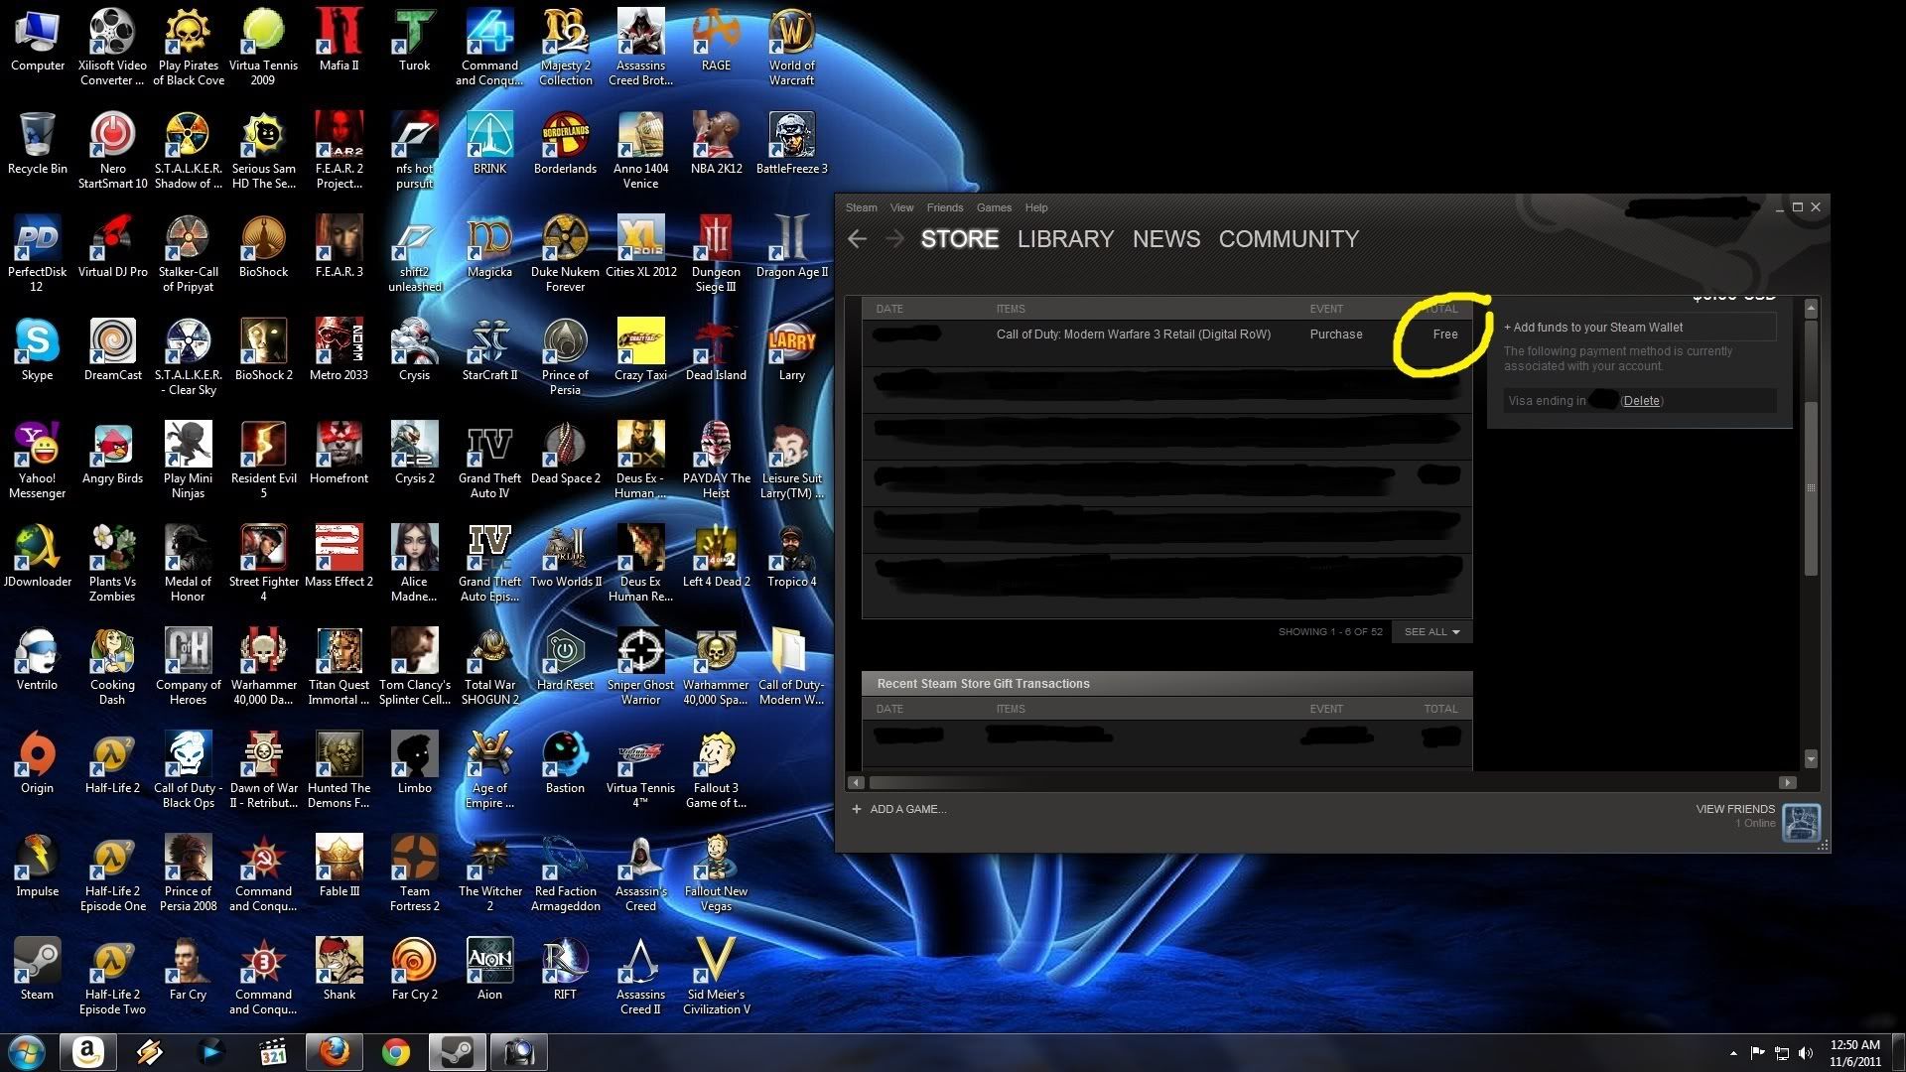Open the Games menu in Steam
The image size is (1906, 1072).
pos(993,207)
